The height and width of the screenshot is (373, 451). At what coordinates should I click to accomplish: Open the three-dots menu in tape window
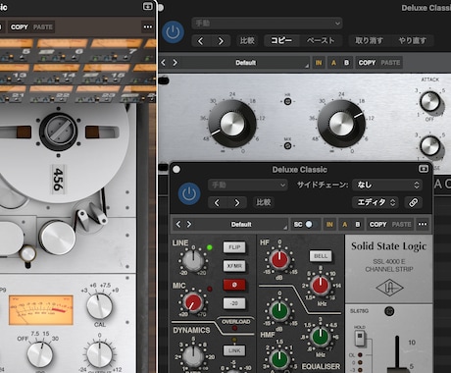(x=148, y=27)
